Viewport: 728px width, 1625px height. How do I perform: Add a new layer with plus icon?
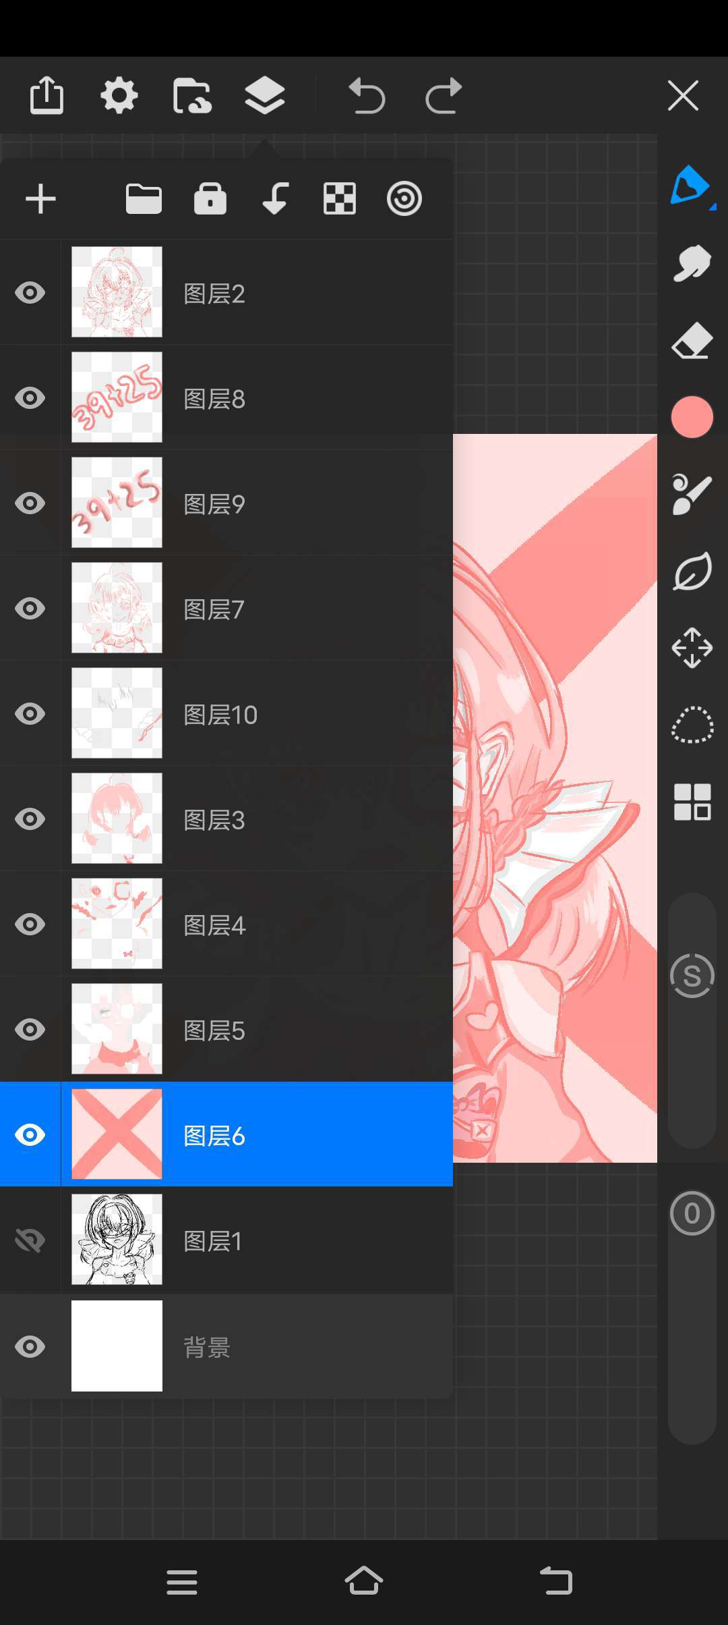40,199
